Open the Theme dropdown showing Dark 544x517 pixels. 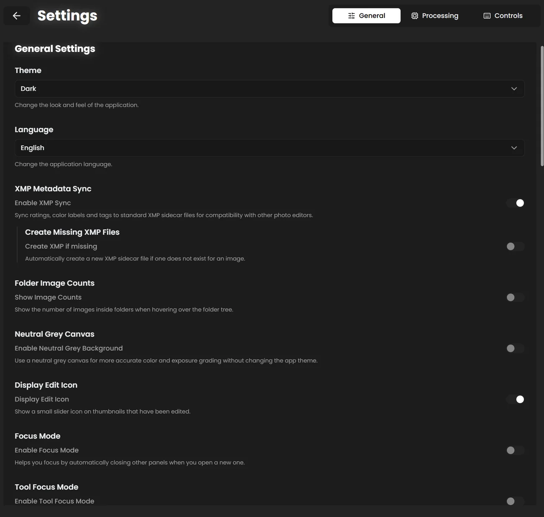coord(269,89)
